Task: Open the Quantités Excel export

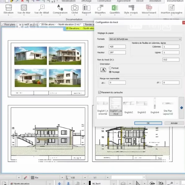Action: 115,9
